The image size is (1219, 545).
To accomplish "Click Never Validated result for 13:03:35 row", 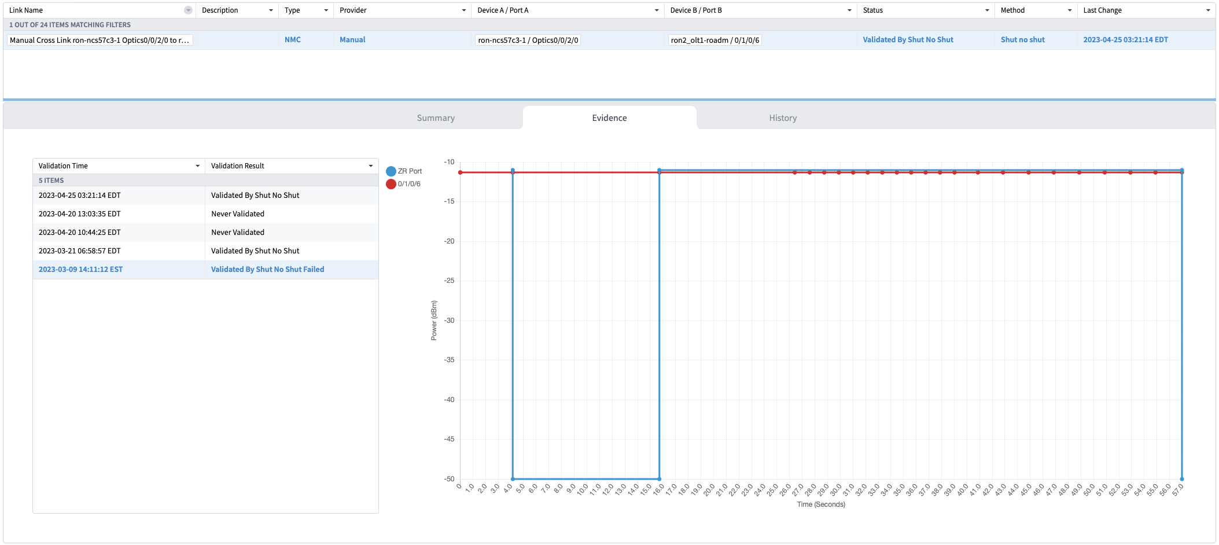I will pyautogui.click(x=238, y=214).
